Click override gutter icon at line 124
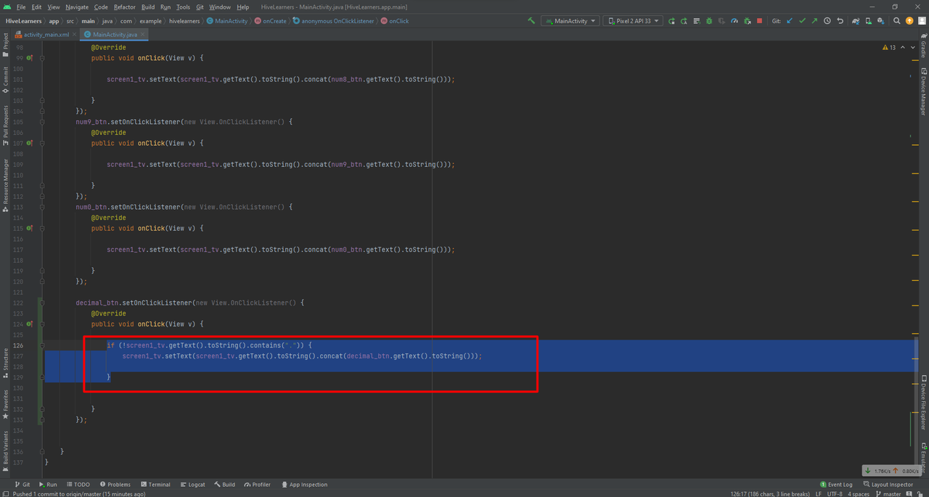The width and height of the screenshot is (929, 497). pos(30,324)
